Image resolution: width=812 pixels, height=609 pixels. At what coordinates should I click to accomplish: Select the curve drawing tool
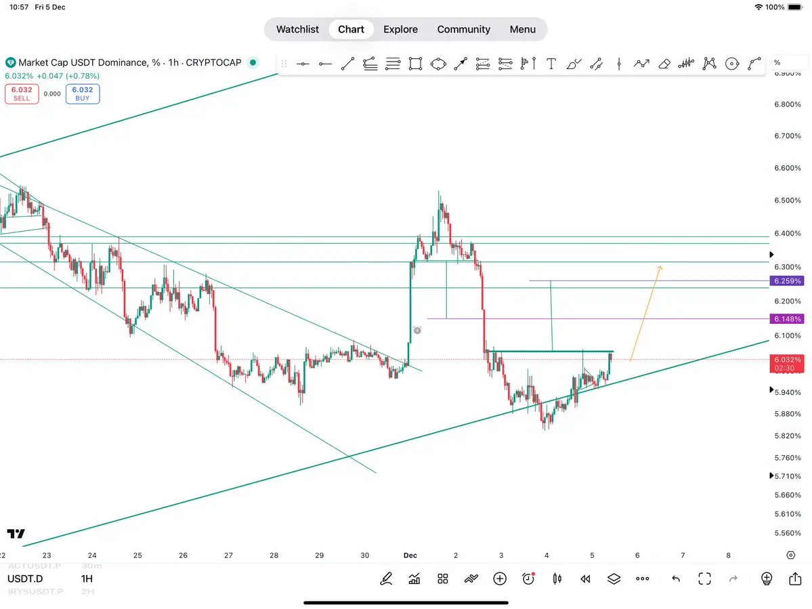[x=754, y=64]
